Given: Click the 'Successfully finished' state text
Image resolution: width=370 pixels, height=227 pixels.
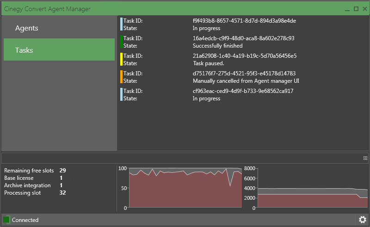Looking at the screenshot, I should [217, 46].
